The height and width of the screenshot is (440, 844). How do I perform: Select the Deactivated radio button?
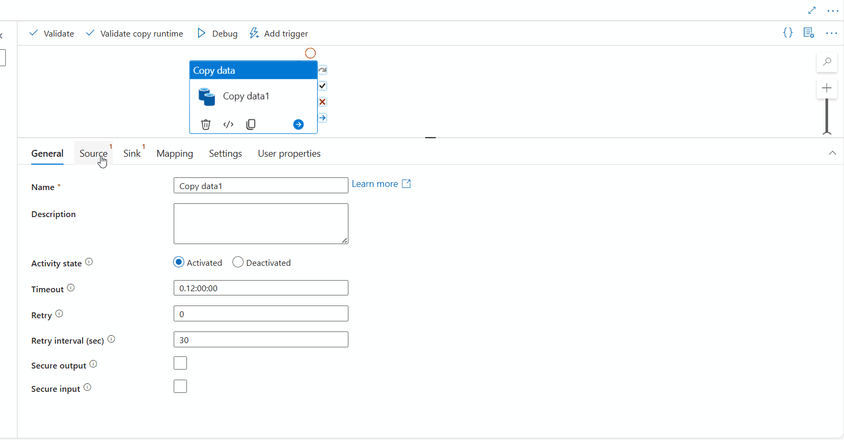pos(238,262)
